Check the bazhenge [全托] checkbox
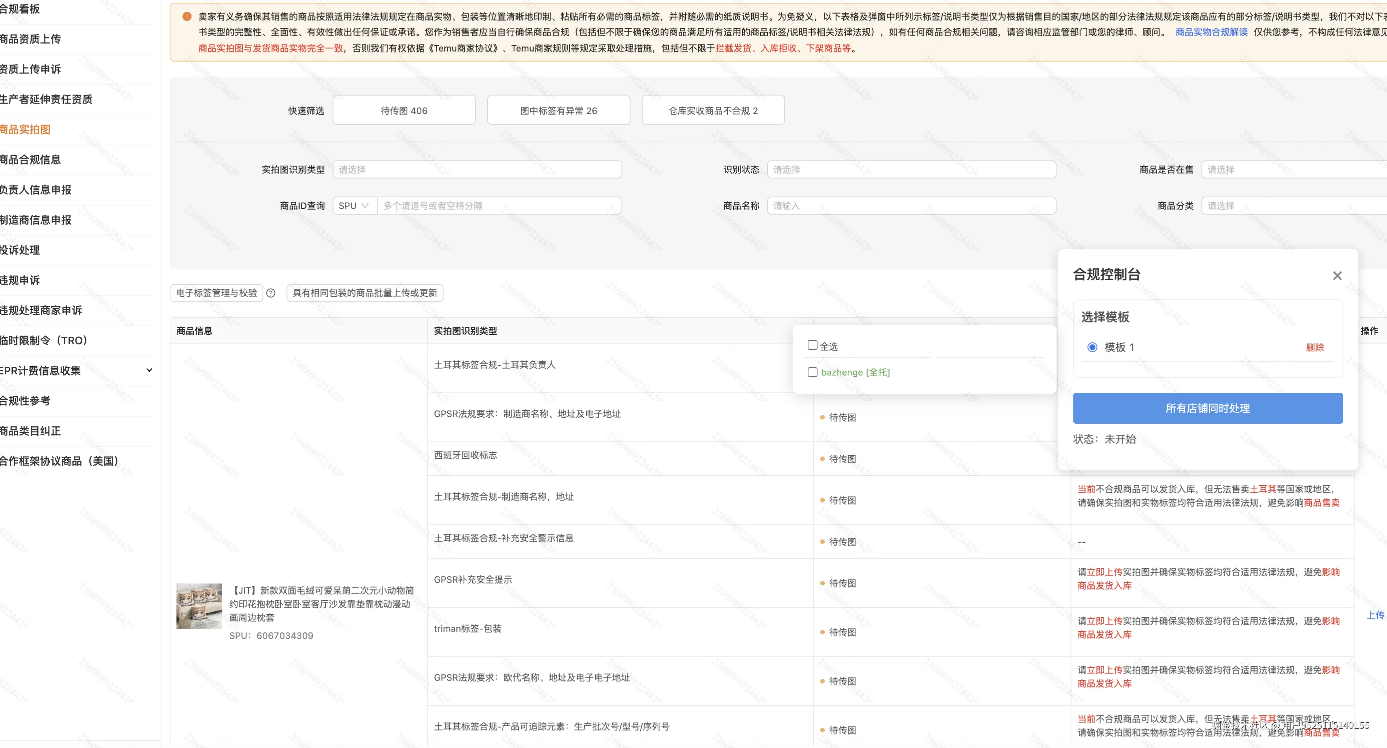The width and height of the screenshot is (1387, 748). pyautogui.click(x=813, y=372)
